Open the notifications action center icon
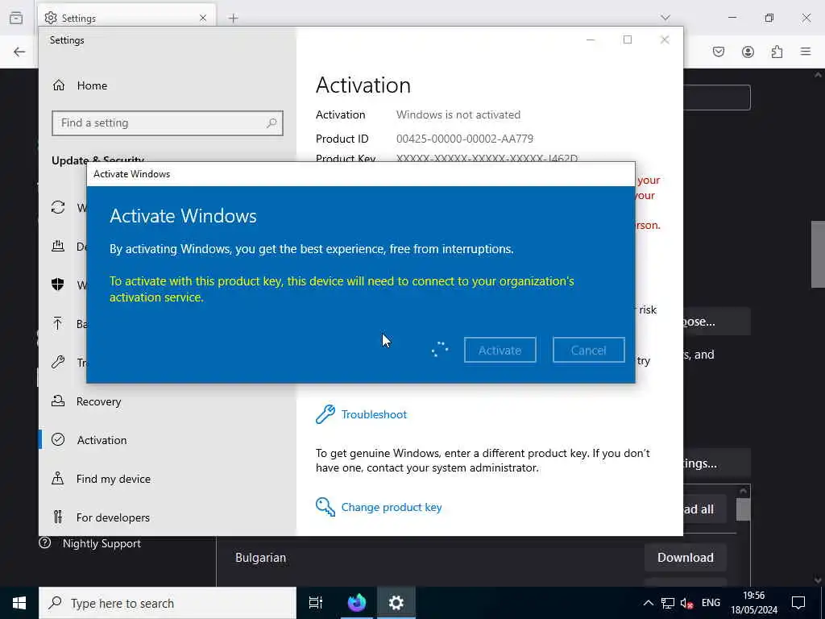 [798, 603]
